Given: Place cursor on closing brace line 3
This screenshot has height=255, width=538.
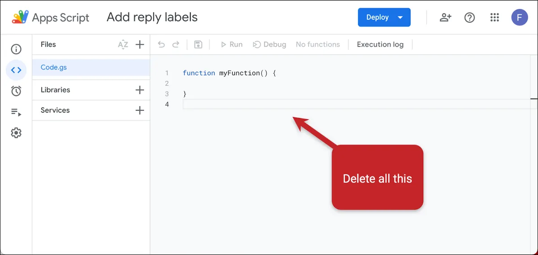Looking at the screenshot, I should coord(185,94).
